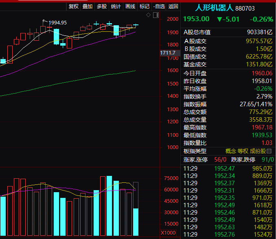
Task: Click the 指数量比 value 1.03
Action: [267, 143]
